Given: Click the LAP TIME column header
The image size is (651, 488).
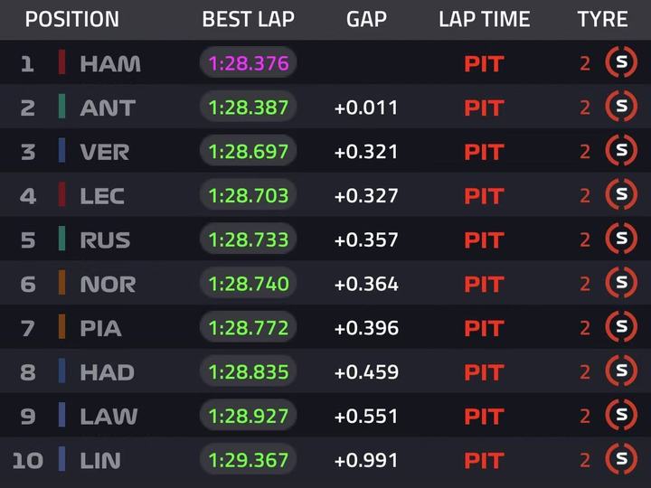Looking at the screenshot, I should 484,20.
